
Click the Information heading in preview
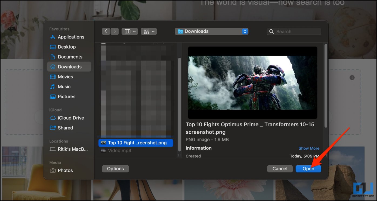(198, 148)
